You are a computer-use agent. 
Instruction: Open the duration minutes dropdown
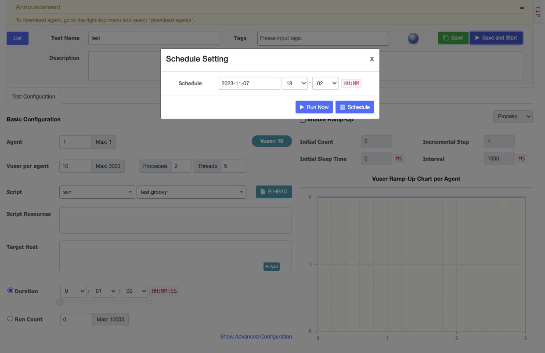[x=104, y=291]
